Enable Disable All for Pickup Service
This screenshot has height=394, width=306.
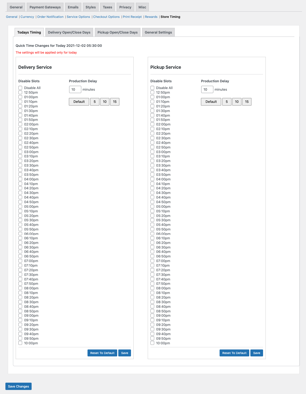[x=152, y=88]
